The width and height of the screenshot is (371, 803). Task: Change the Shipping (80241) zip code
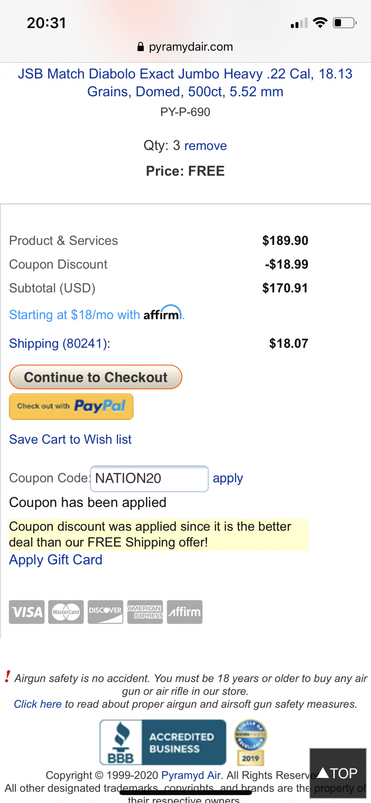(x=59, y=343)
